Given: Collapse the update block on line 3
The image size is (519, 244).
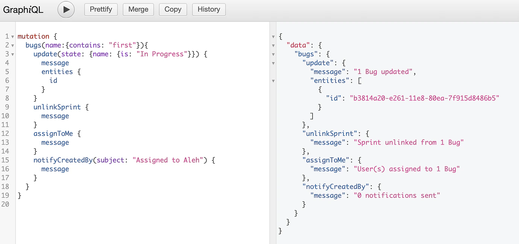Looking at the screenshot, I should click(x=13, y=54).
